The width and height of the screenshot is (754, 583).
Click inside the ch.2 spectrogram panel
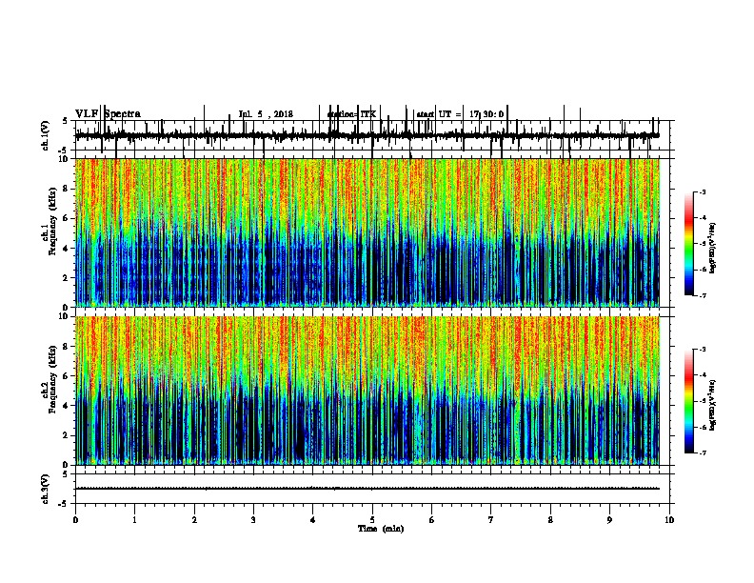pyautogui.click(x=367, y=391)
